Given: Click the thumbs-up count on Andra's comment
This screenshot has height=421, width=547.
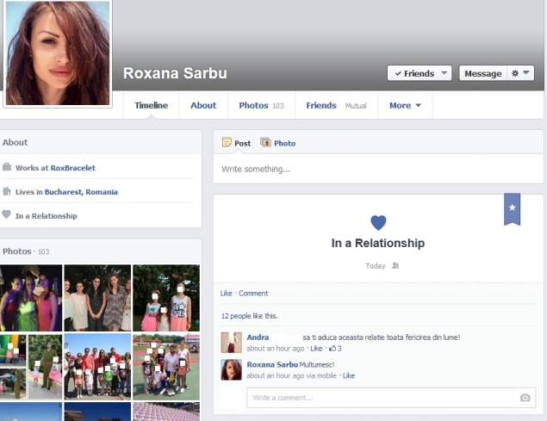Looking at the screenshot, I should [335, 349].
